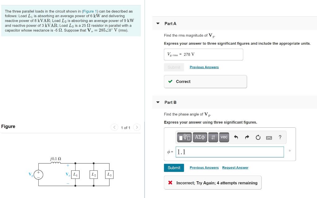Go to previous figure with the left chevron

pyautogui.click(x=114, y=127)
